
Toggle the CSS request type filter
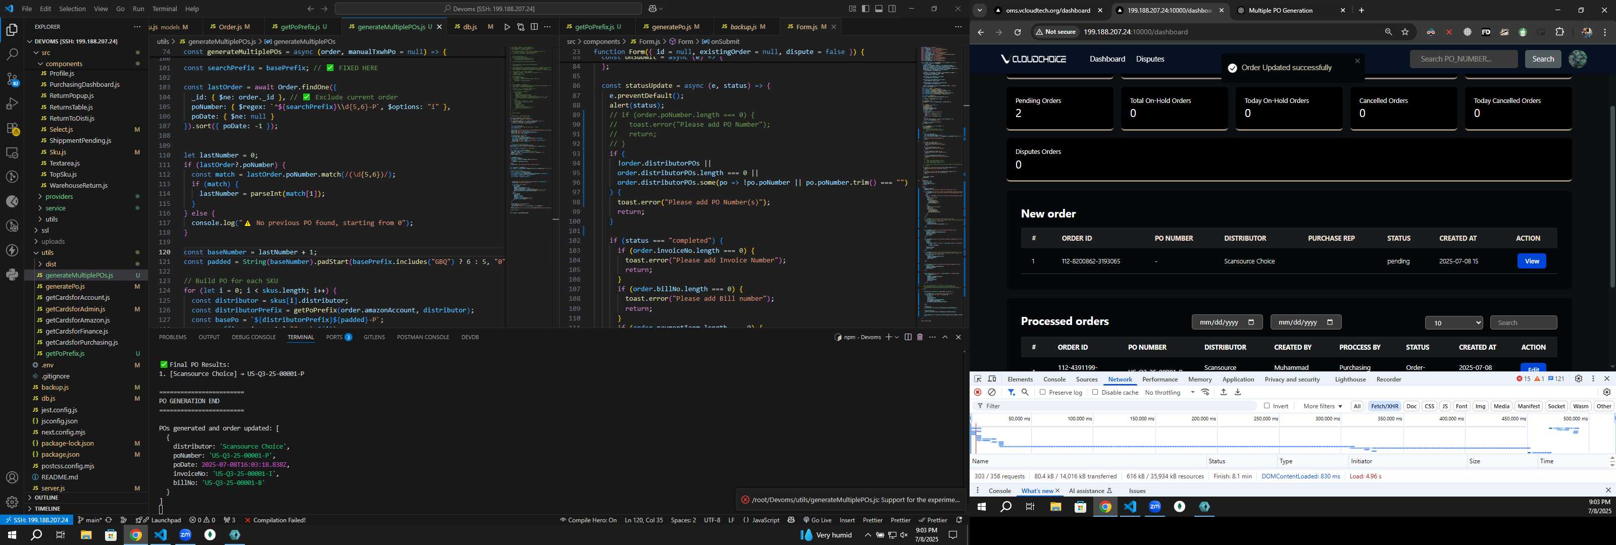pos(1429,406)
